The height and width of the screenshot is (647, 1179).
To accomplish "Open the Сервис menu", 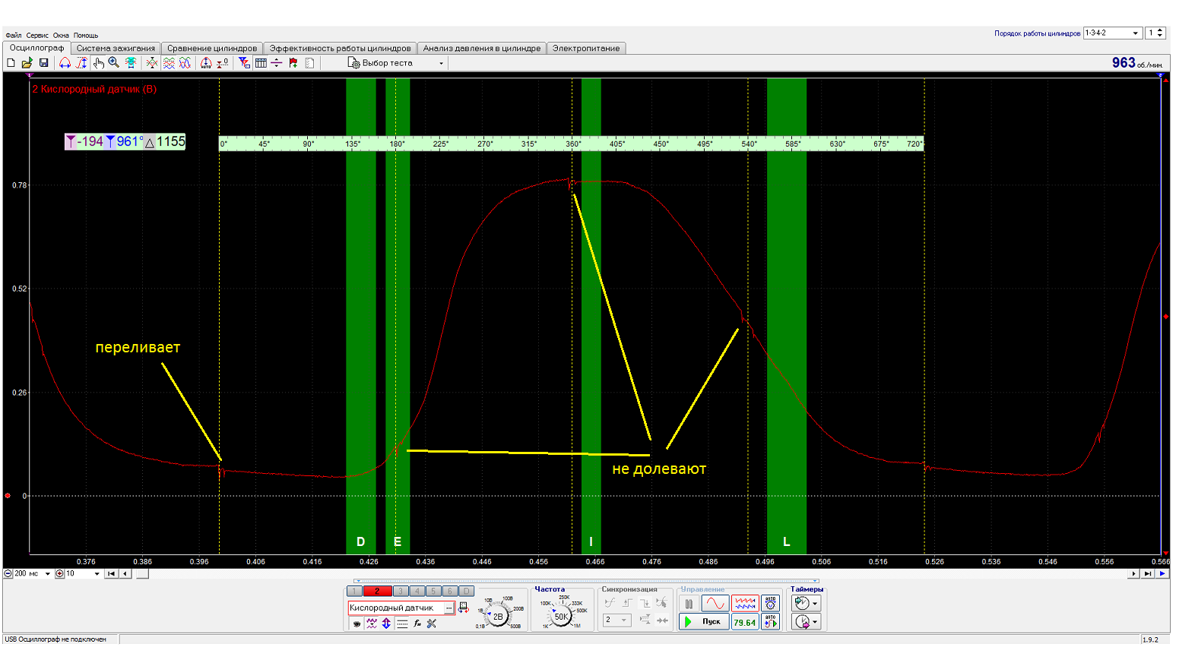I will coord(37,36).
